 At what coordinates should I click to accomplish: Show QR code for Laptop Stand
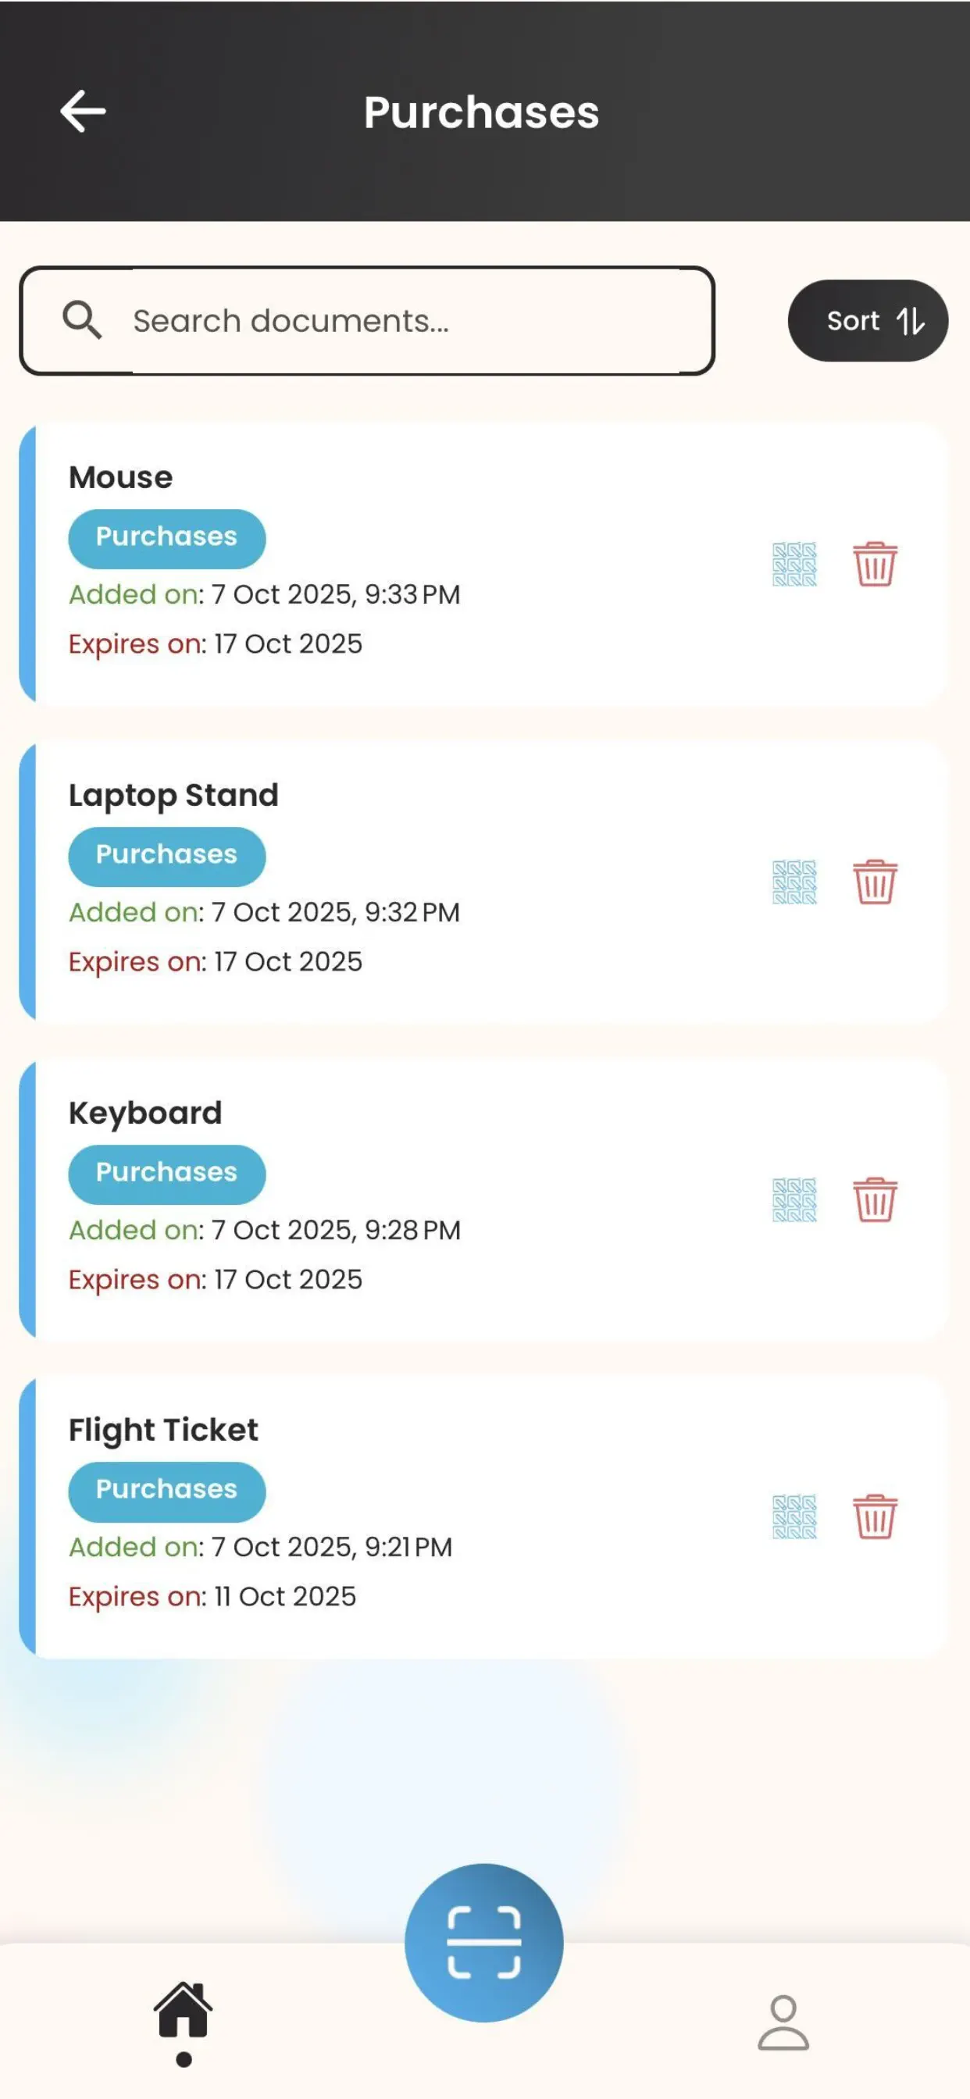[x=794, y=882]
